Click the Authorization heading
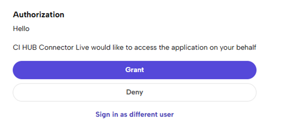Image resolution: width=282 pixels, height=133 pixels. point(39,15)
